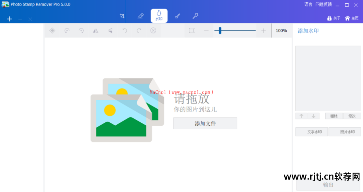Click the stacked pictures placeholder image
This screenshot has height=192, width=363.
(127, 110)
